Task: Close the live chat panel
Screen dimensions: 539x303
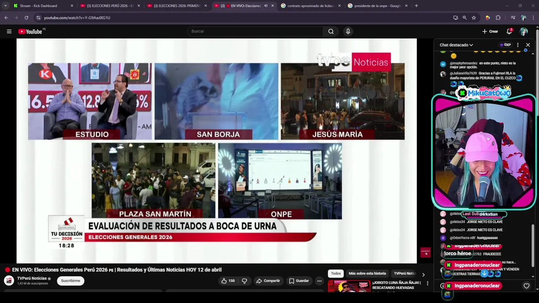Action: click(x=528, y=45)
